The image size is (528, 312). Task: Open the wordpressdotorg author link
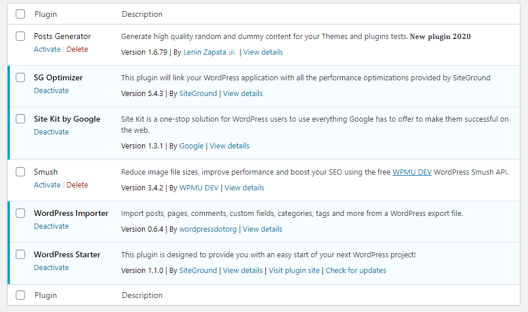(208, 229)
